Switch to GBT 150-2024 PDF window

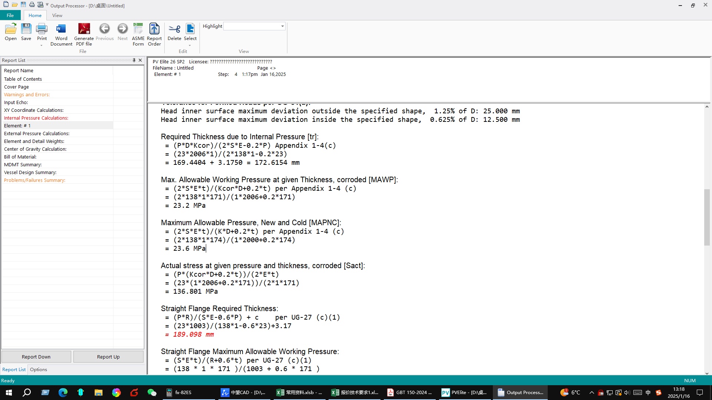(x=409, y=393)
